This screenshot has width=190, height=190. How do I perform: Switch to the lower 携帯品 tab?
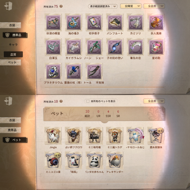pos(10,130)
